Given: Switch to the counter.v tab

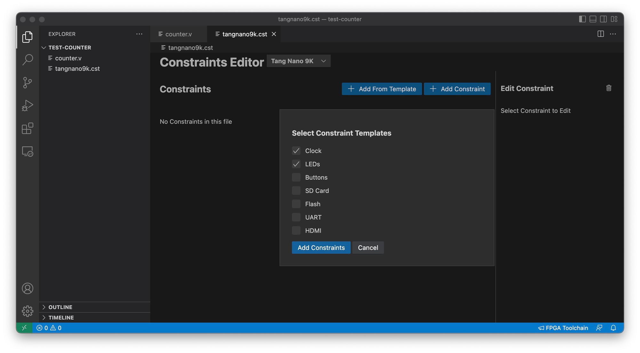Looking at the screenshot, I should [x=178, y=34].
